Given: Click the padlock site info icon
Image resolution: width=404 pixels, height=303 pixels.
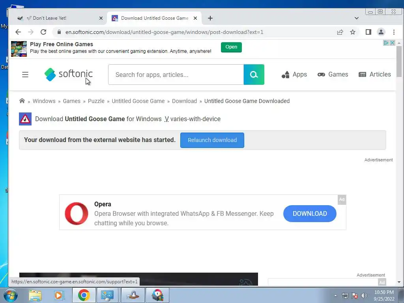Looking at the screenshot, I should point(59,32).
